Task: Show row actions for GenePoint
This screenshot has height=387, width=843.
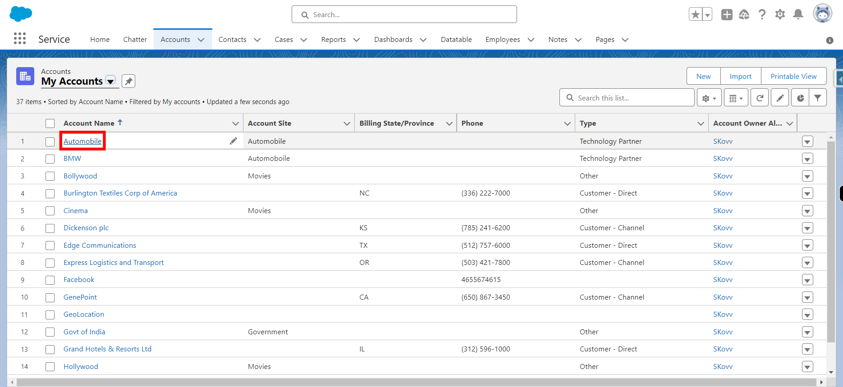Action: point(807,297)
